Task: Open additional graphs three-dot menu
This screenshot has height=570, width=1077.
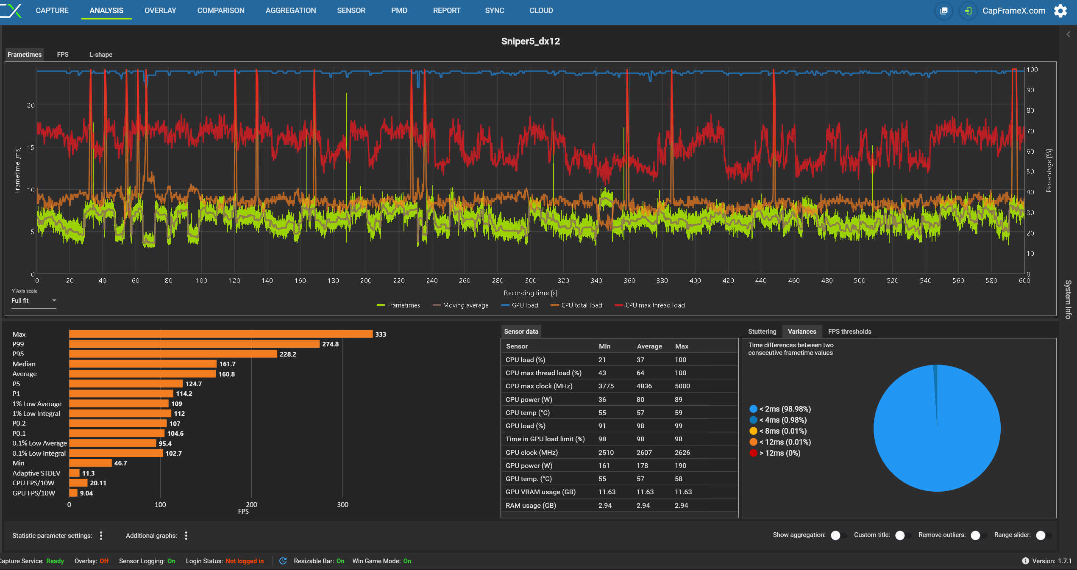Action: 186,536
